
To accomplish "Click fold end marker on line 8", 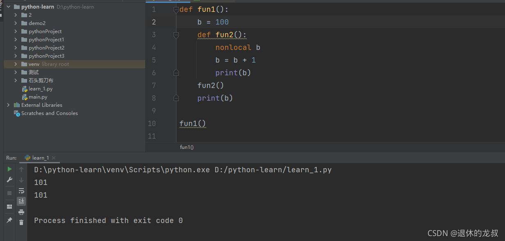I will click(x=176, y=98).
